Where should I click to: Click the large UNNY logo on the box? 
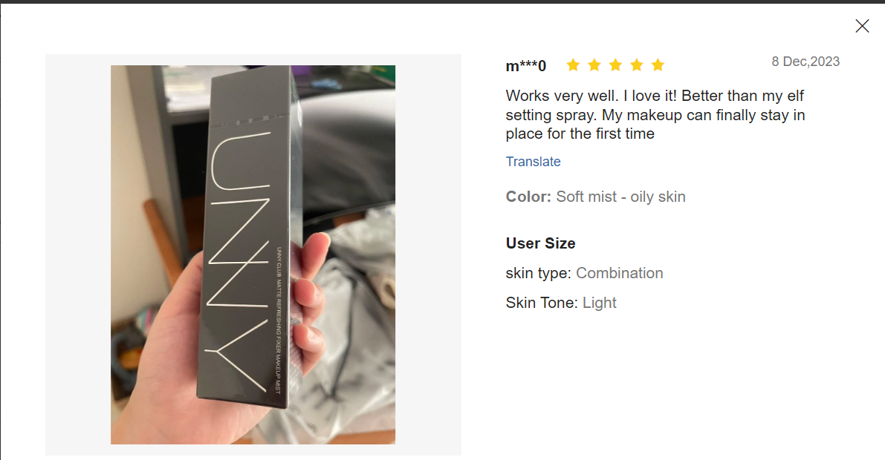[x=240, y=262]
